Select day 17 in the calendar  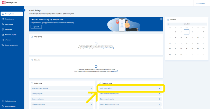coord(181,43)
